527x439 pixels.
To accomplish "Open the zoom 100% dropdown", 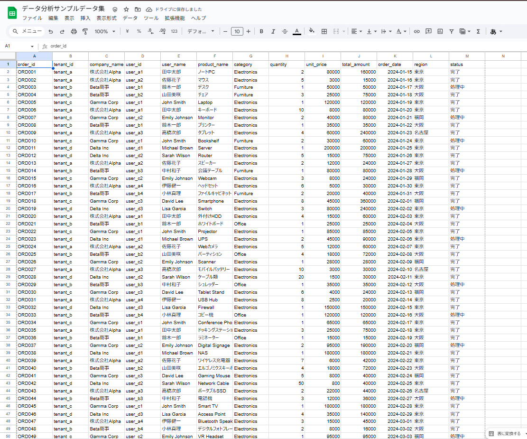I will point(105,31).
